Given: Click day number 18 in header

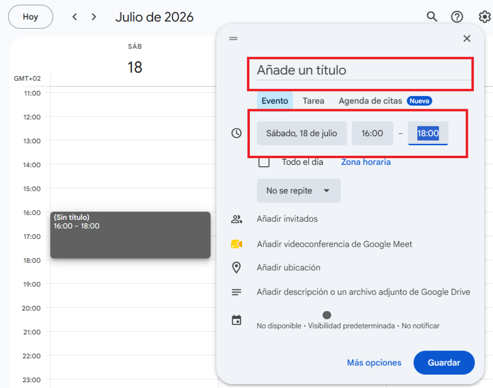Looking at the screenshot, I should pyautogui.click(x=135, y=67).
